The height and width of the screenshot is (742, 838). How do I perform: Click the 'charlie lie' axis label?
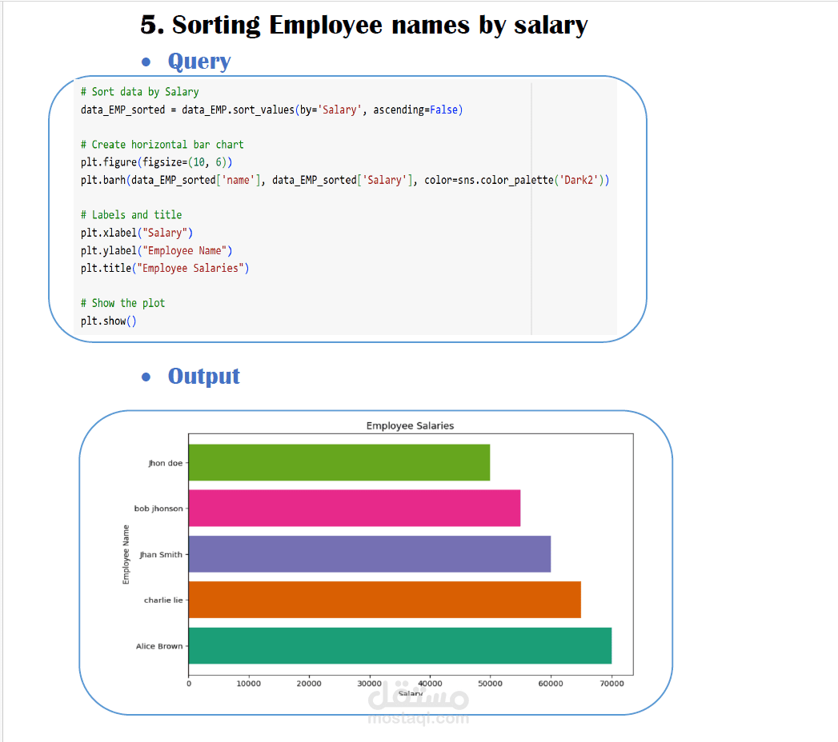[x=163, y=600]
